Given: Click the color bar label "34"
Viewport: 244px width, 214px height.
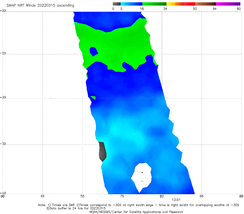Looking at the screenshot, I should coord(165,9).
